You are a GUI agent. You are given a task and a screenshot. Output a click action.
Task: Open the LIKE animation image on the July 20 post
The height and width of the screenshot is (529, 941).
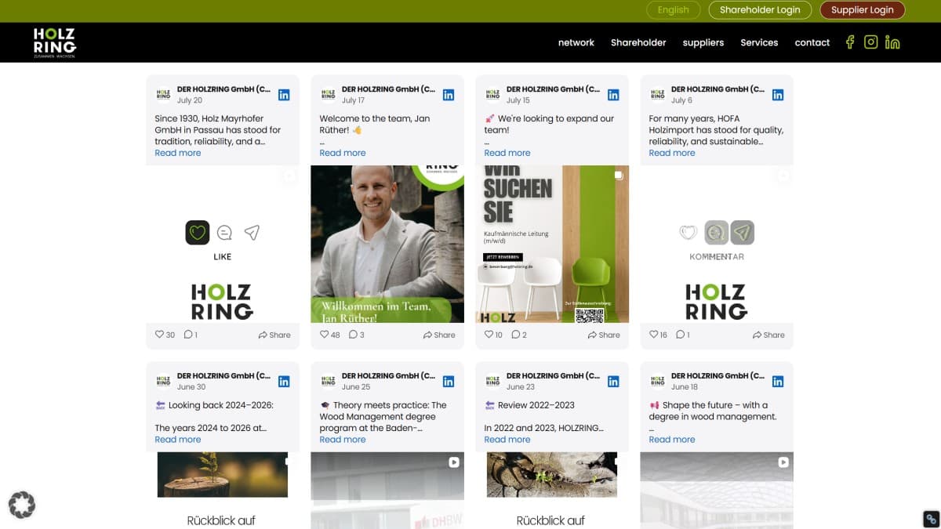point(223,244)
